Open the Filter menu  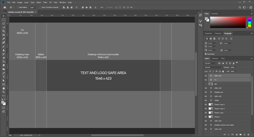[x=45, y=2]
